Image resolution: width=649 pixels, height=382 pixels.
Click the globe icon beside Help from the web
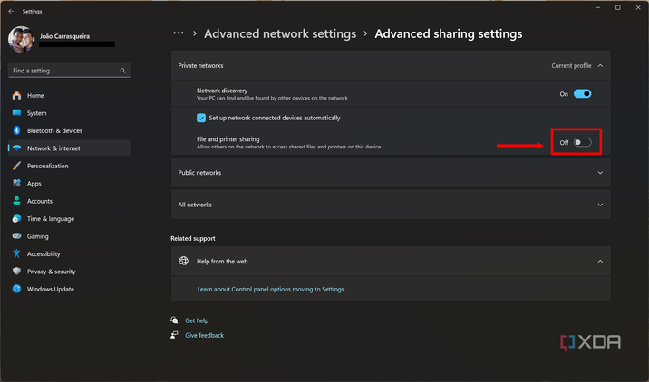pos(183,261)
